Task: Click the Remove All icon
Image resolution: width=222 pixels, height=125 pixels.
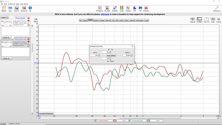Action: click(x=24, y=9)
